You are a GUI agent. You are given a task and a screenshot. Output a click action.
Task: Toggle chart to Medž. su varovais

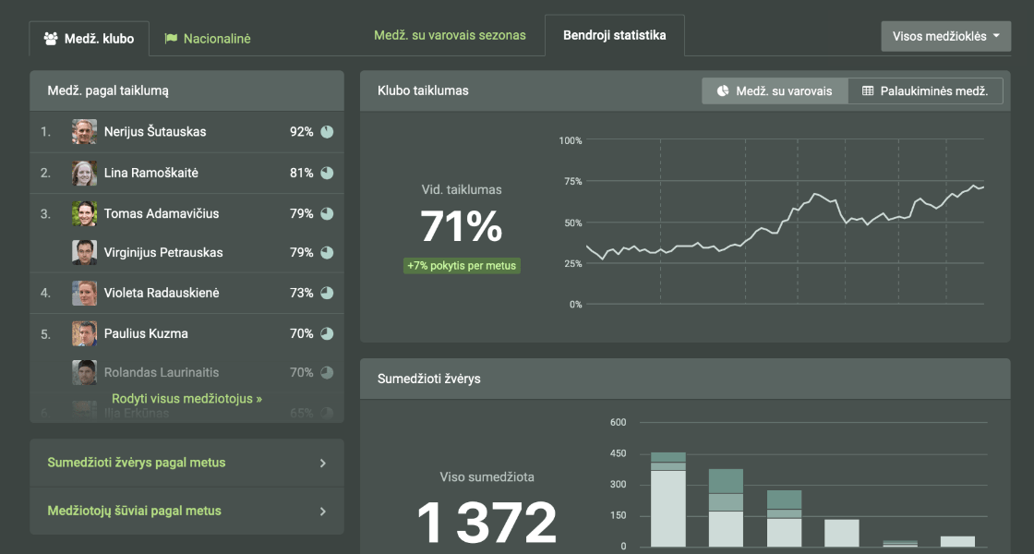(775, 90)
